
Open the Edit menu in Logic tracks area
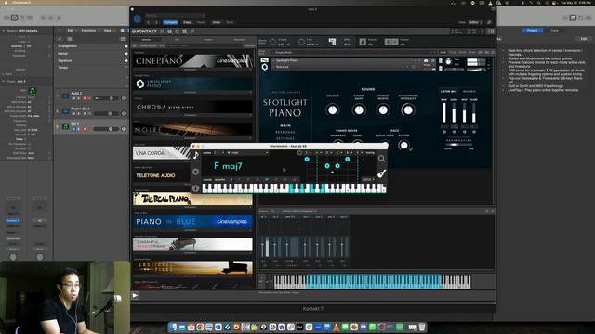pos(72,31)
